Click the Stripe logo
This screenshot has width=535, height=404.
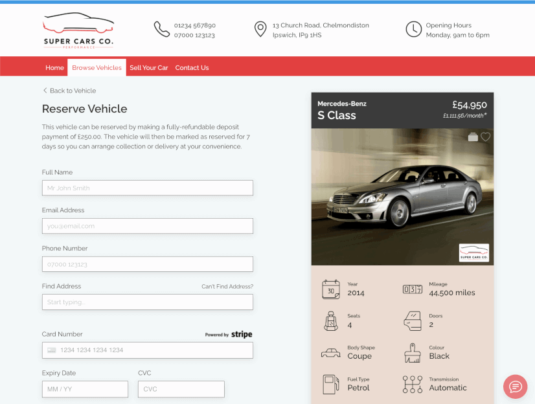click(x=242, y=335)
